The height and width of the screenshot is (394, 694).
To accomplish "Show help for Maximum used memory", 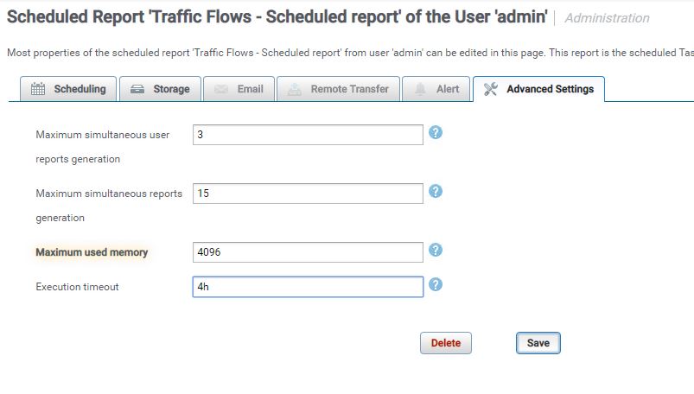I will (x=436, y=250).
